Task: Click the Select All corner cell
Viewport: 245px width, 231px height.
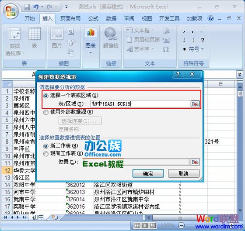Action: tap(7, 84)
